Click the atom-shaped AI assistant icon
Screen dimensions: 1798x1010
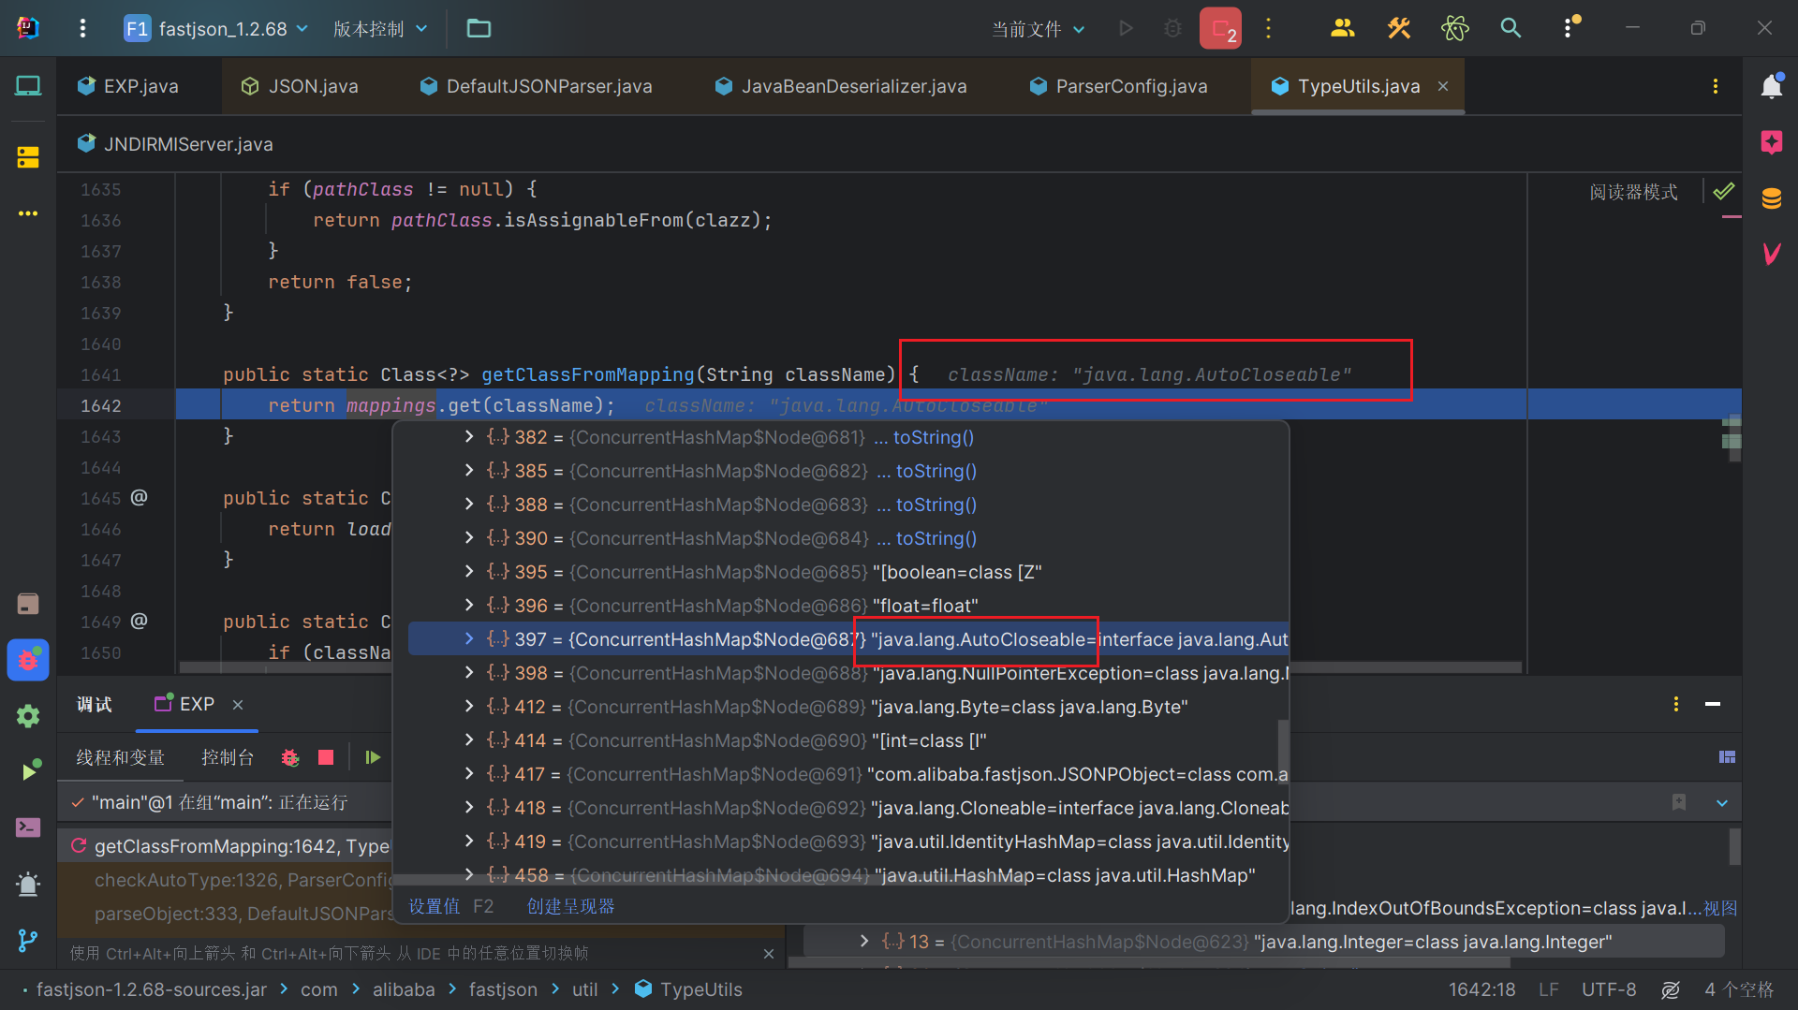(x=1454, y=28)
